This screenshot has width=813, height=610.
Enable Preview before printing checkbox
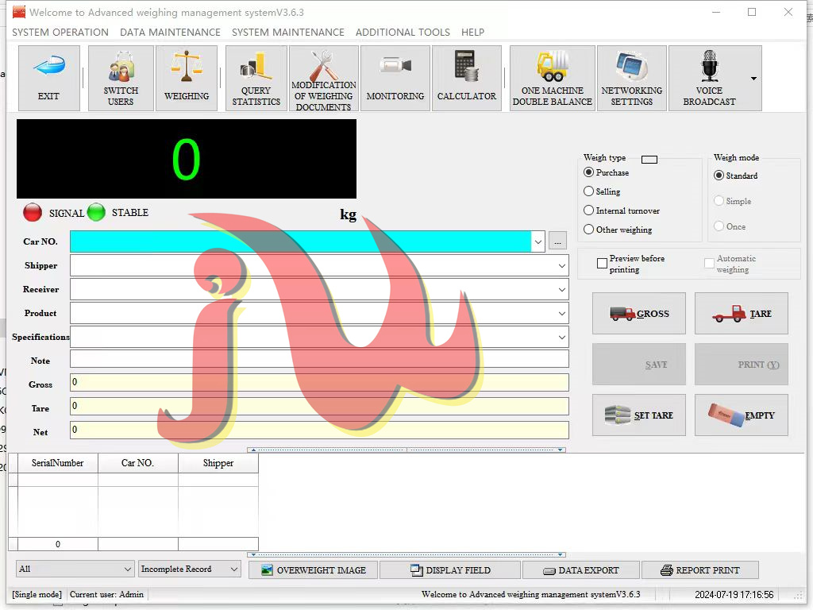pos(602,264)
